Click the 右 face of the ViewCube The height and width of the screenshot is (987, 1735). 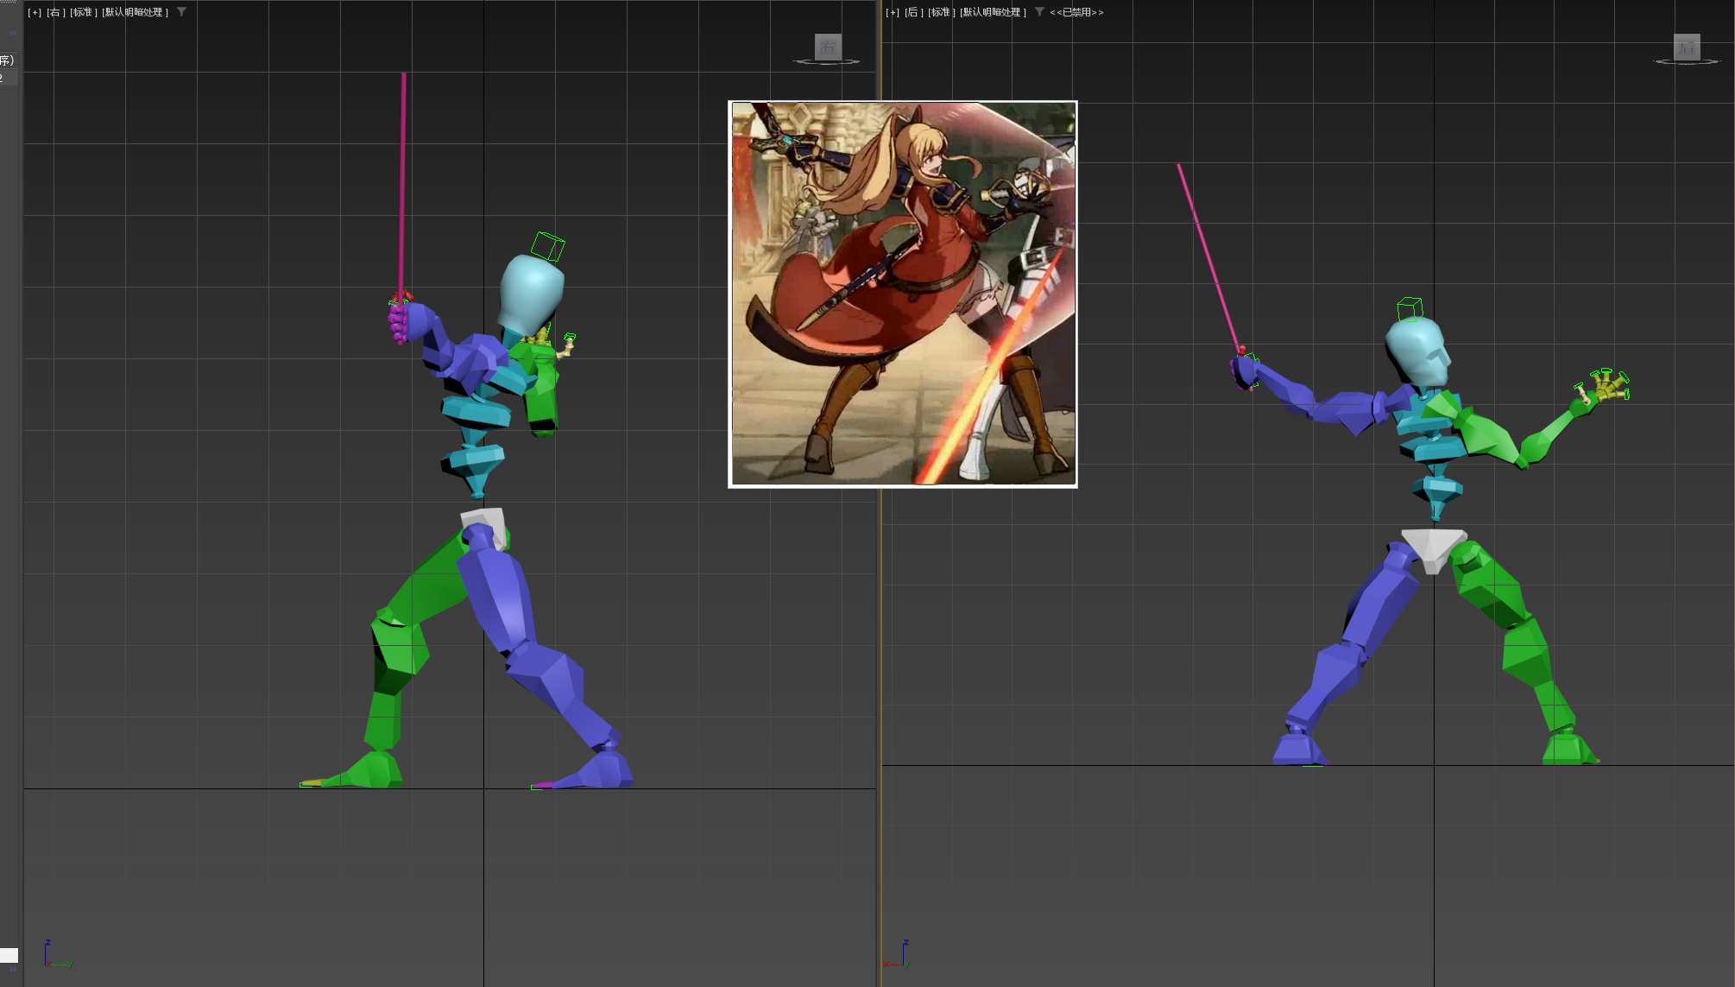(828, 46)
